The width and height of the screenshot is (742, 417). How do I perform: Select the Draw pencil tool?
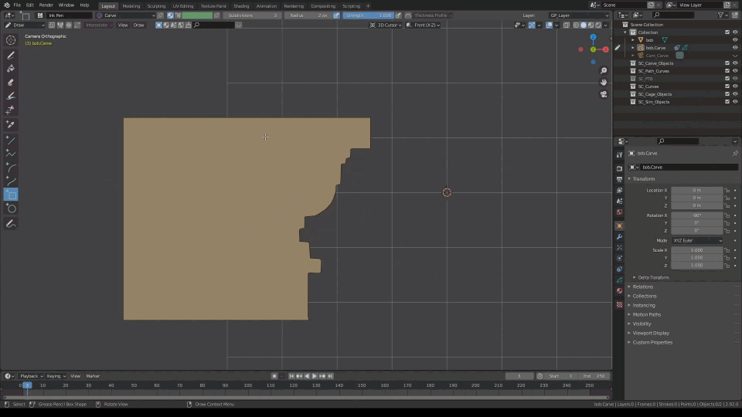click(x=11, y=56)
